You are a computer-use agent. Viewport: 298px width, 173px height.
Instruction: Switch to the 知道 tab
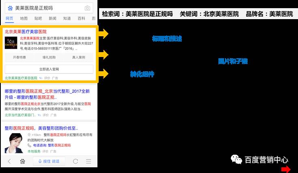67,18
